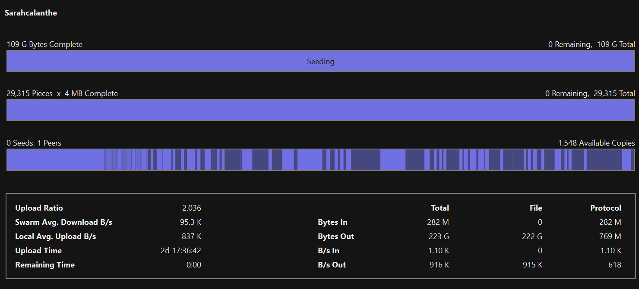The width and height of the screenshot is (639, 289).
Task: Click "0 Remaining, 109 G Total" text
Action: (x=592, y=44)
